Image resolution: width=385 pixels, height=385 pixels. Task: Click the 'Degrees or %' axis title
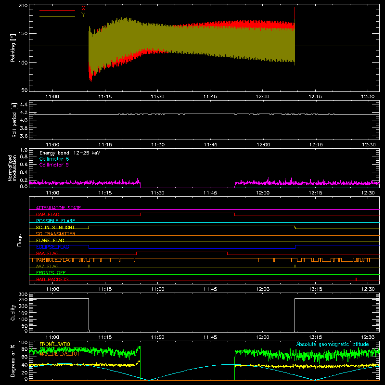(13, 360)
